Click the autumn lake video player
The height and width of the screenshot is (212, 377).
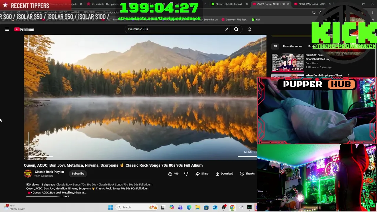pyautogui.click(x=141, y=97)
